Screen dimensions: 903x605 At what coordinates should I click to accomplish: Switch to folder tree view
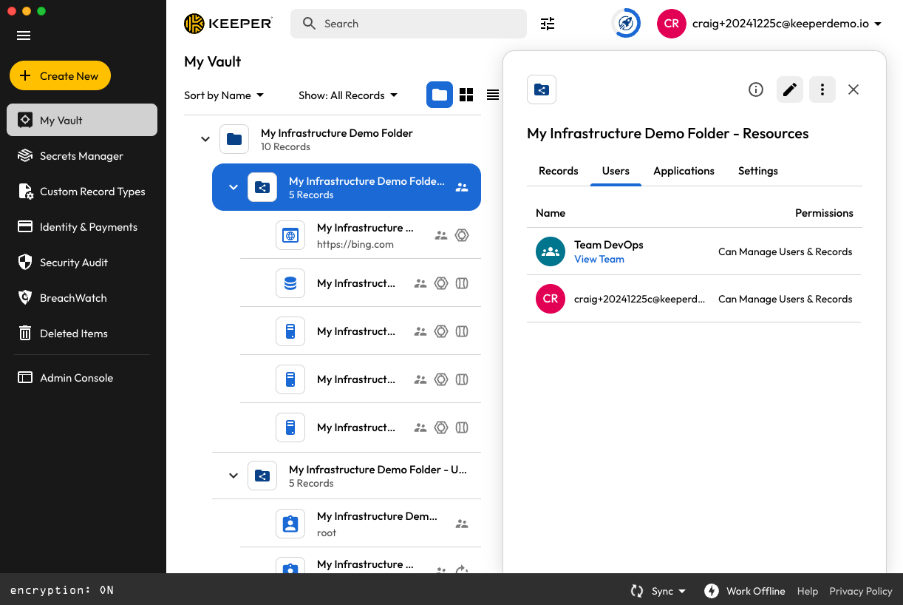tap(440, 95)
